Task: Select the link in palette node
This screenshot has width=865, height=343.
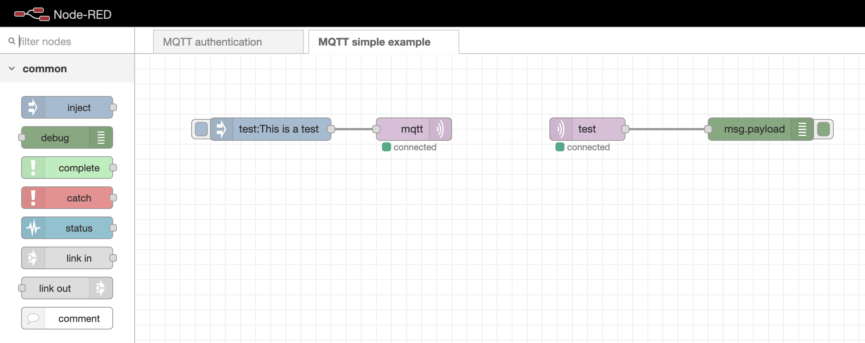Action: pos(78,258)
